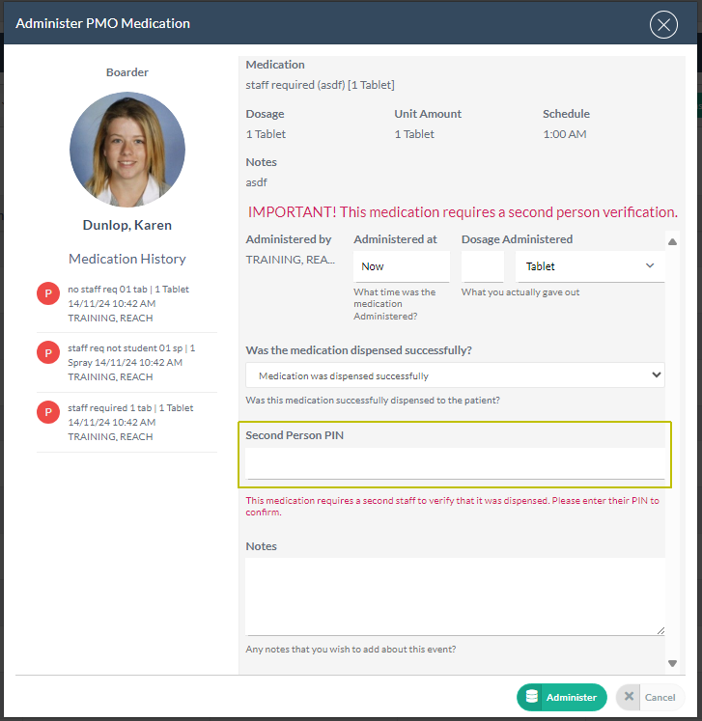Image resolution: width=702 pixels, height=721 pixels.
Task: Click the Dosage Administered amount field
Action: [x=483, y=266]
